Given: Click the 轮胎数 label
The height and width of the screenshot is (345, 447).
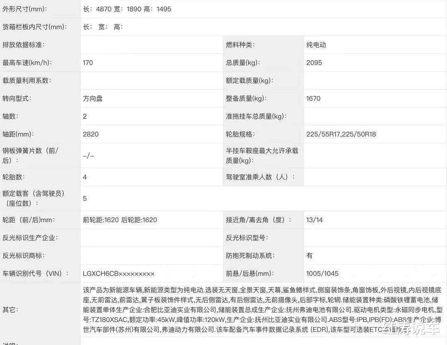Looking at the screenshot, I should pos(13,177).
